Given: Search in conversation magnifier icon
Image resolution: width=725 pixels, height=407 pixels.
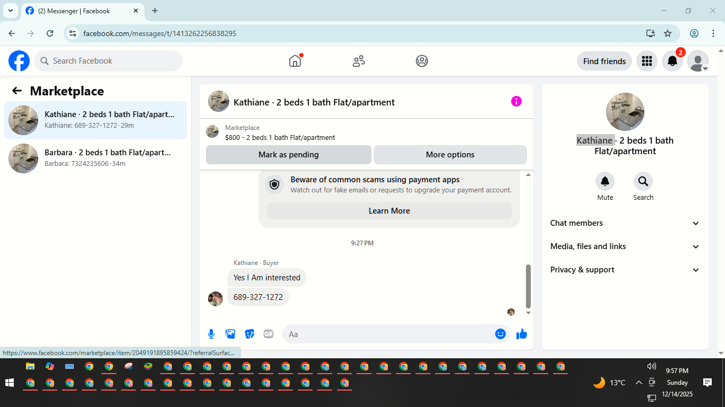Looking at the screenshot, I should (643, 182).
